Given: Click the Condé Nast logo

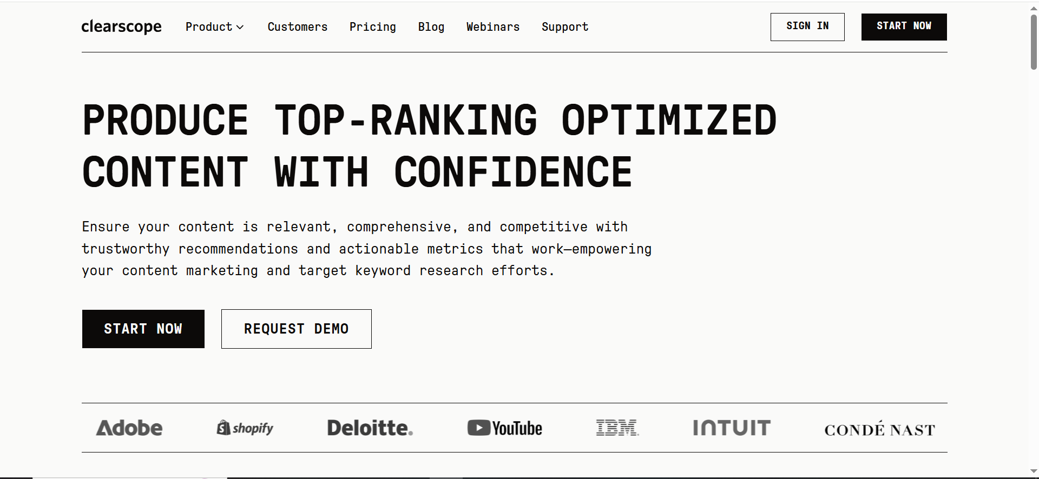Looking at the screenshot, I should click(x=879, y=429).
